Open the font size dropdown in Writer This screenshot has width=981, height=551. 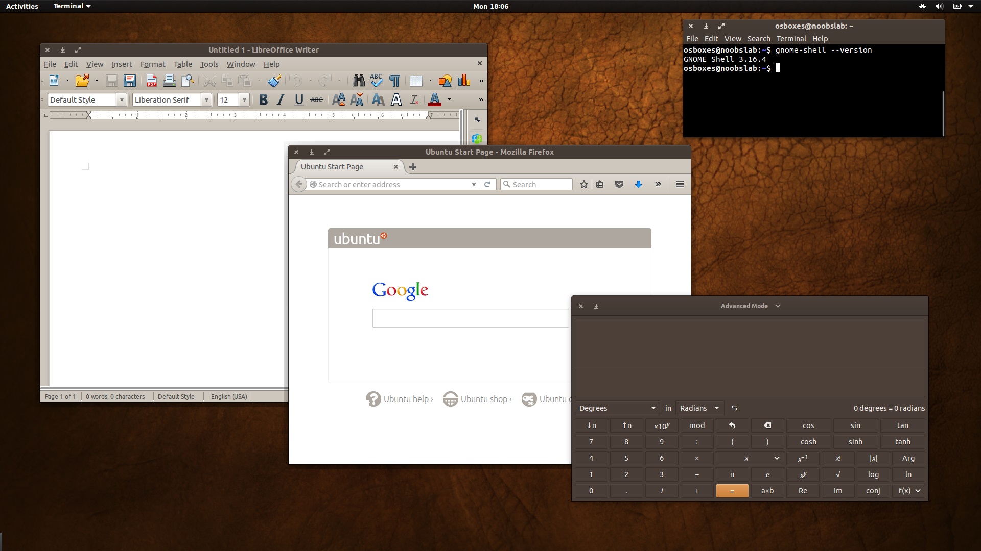(245, 99)
